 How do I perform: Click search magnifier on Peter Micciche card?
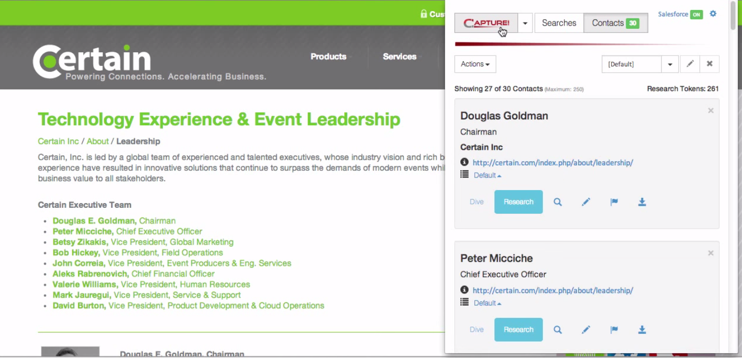558,330
